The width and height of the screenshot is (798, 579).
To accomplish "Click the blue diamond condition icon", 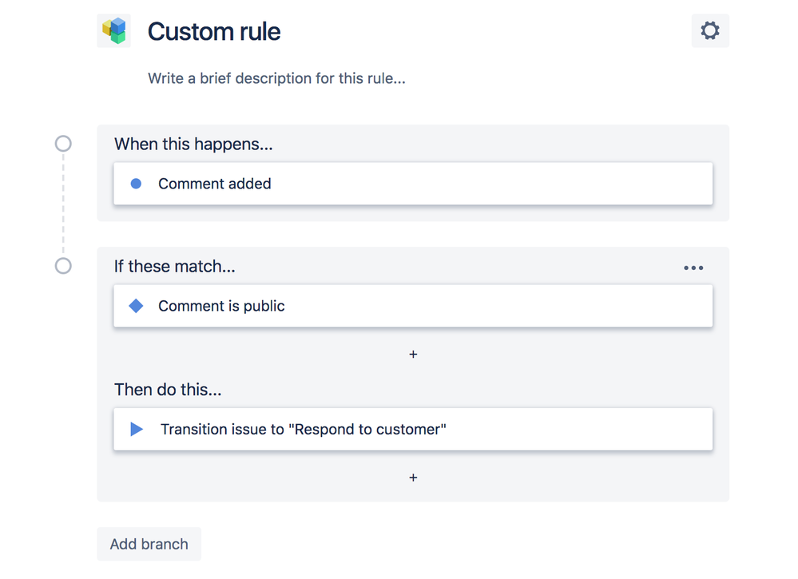I will (x=136, y=306).
